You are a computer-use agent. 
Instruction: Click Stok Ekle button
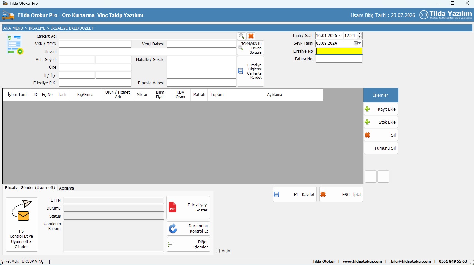coord(381,122)
